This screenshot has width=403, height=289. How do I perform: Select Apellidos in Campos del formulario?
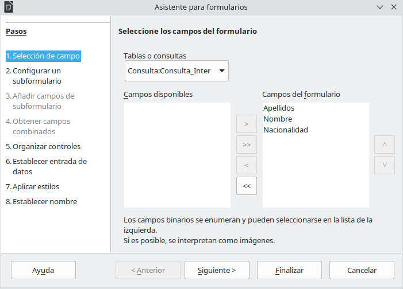pos(279,108)
